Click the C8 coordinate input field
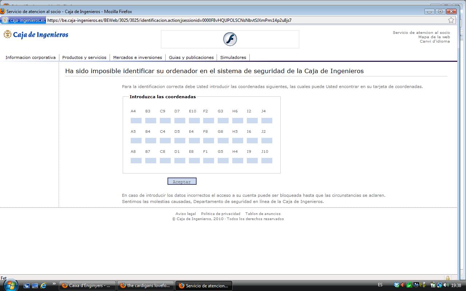 pyautogui.click(x=165, y=160)
